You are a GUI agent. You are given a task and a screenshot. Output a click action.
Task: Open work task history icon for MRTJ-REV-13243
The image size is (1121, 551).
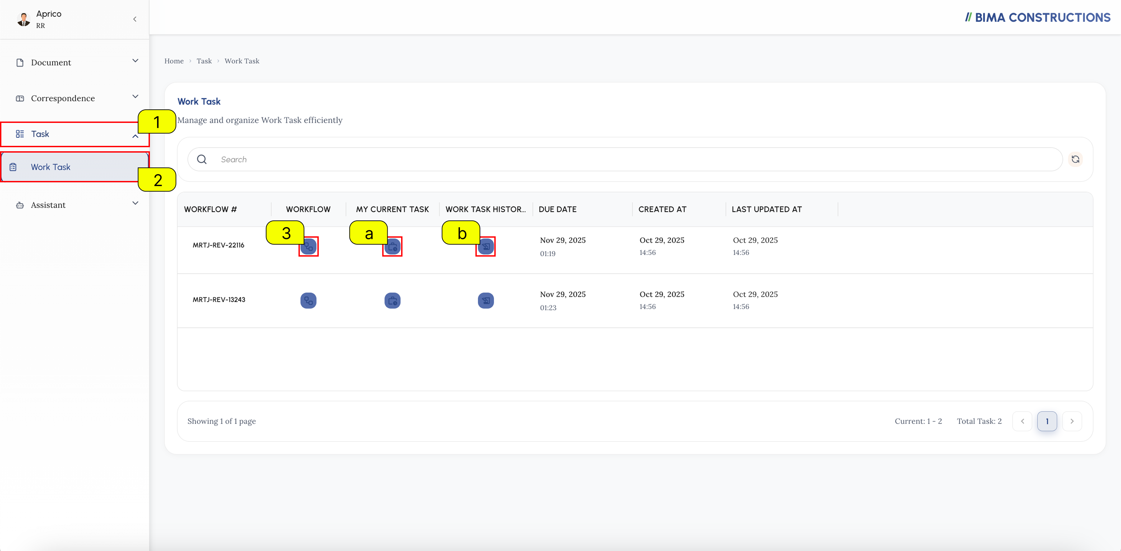(486, 300)
